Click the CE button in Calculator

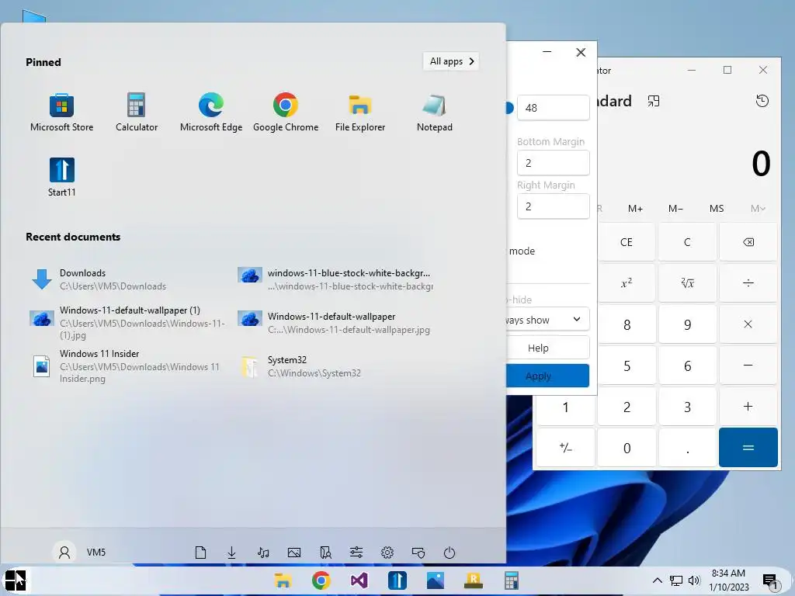coord(627,242)
